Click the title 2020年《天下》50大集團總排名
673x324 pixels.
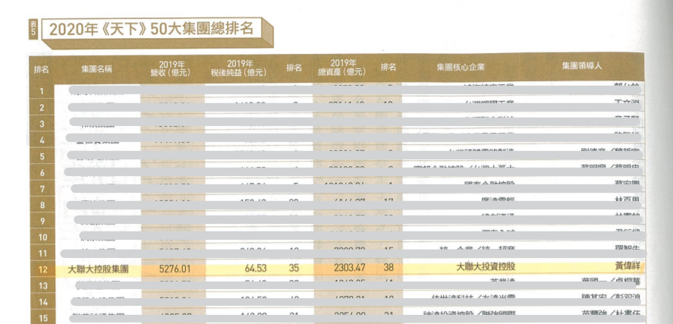(149, 29)
